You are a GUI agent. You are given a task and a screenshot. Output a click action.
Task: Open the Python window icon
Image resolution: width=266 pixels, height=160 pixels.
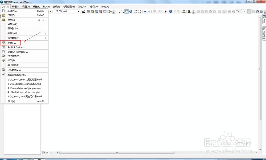click(x=105, y=11)
